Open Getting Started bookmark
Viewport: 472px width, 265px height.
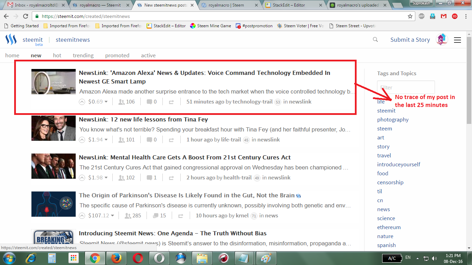point(21,26)
